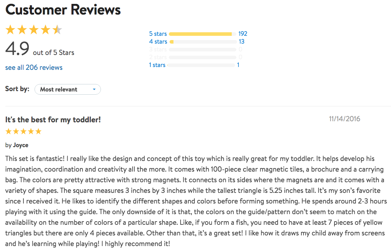
Task: Click the Most relevant dropdown arrow
Action: (x=94, y=89)
